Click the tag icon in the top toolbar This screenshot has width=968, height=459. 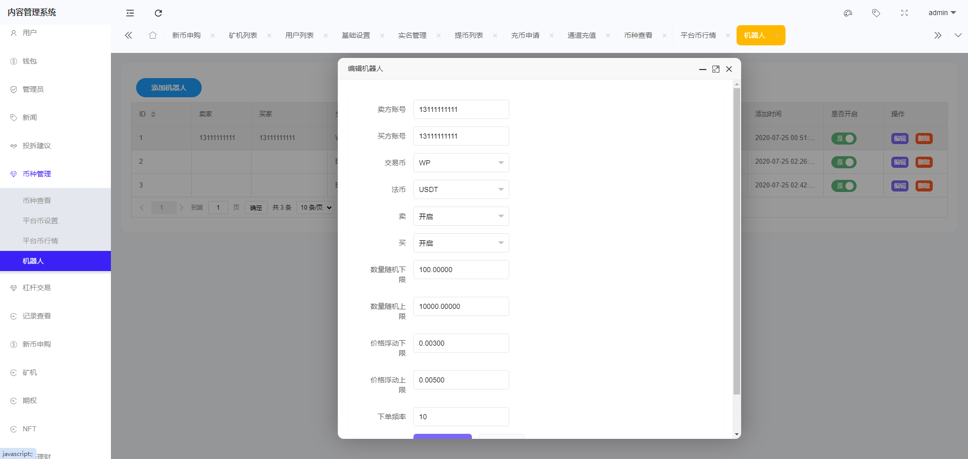(x=876, y=13)
